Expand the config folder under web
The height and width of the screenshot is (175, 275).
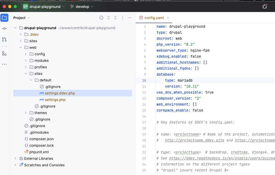point(26,54)
